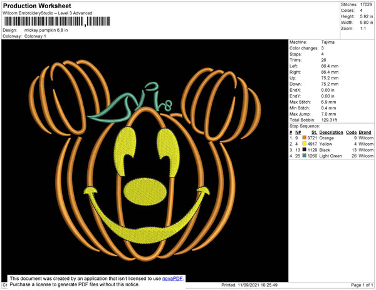This screenshot has width=376, height=290.
Task: Select the 'Wilcom EmbroideryStudio – Level 3 Advanced' line
Action: coord(48,13)
